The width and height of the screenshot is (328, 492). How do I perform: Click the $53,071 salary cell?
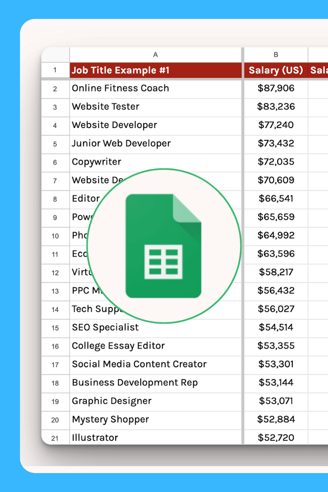276,401
